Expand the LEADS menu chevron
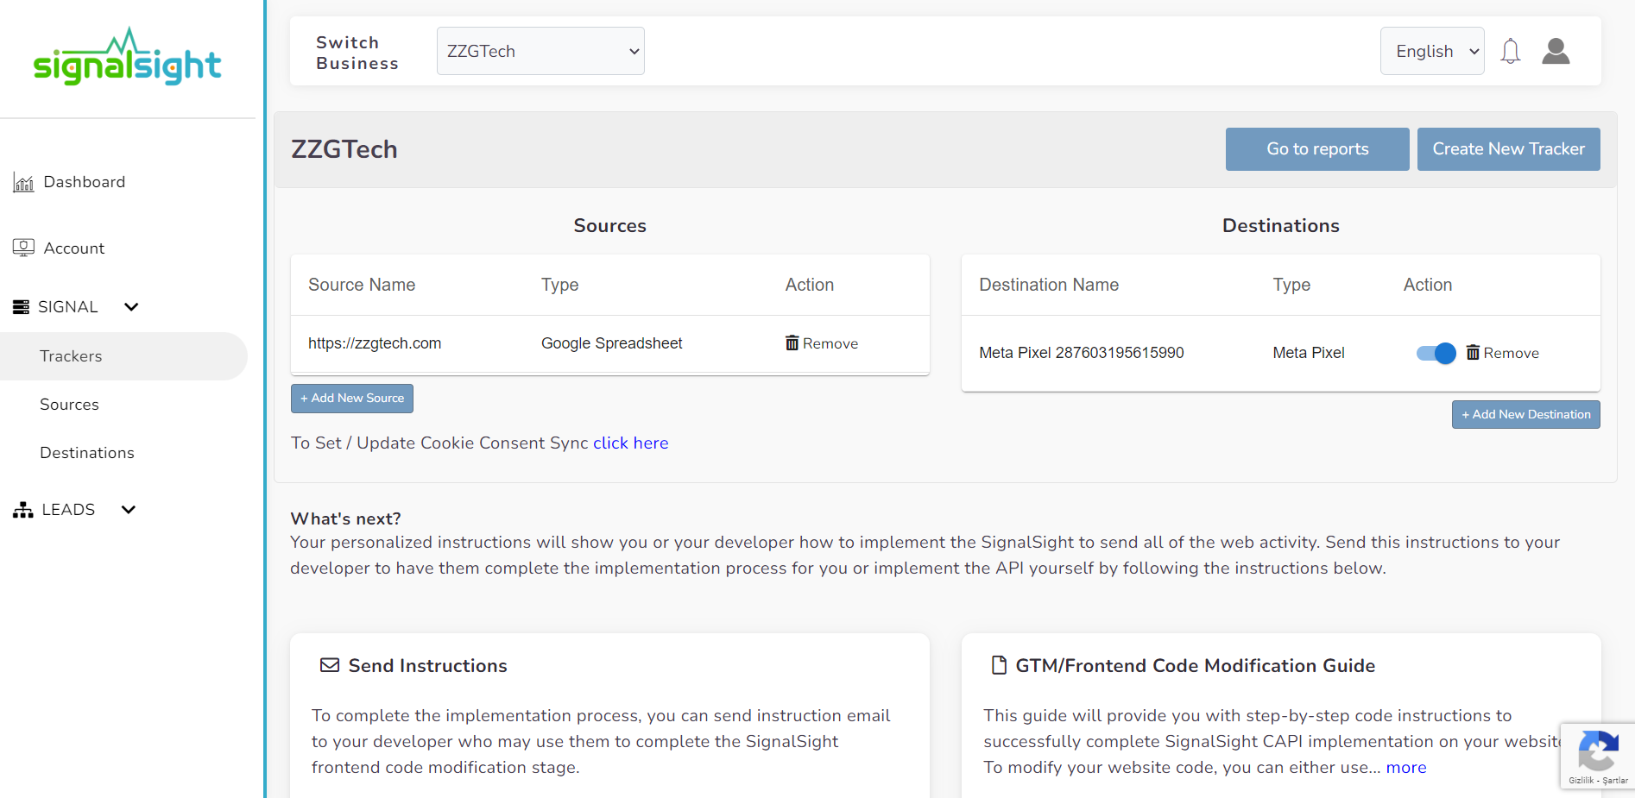Image resolution: width=1635 pixels, height=798 pixels. (129, 509)
